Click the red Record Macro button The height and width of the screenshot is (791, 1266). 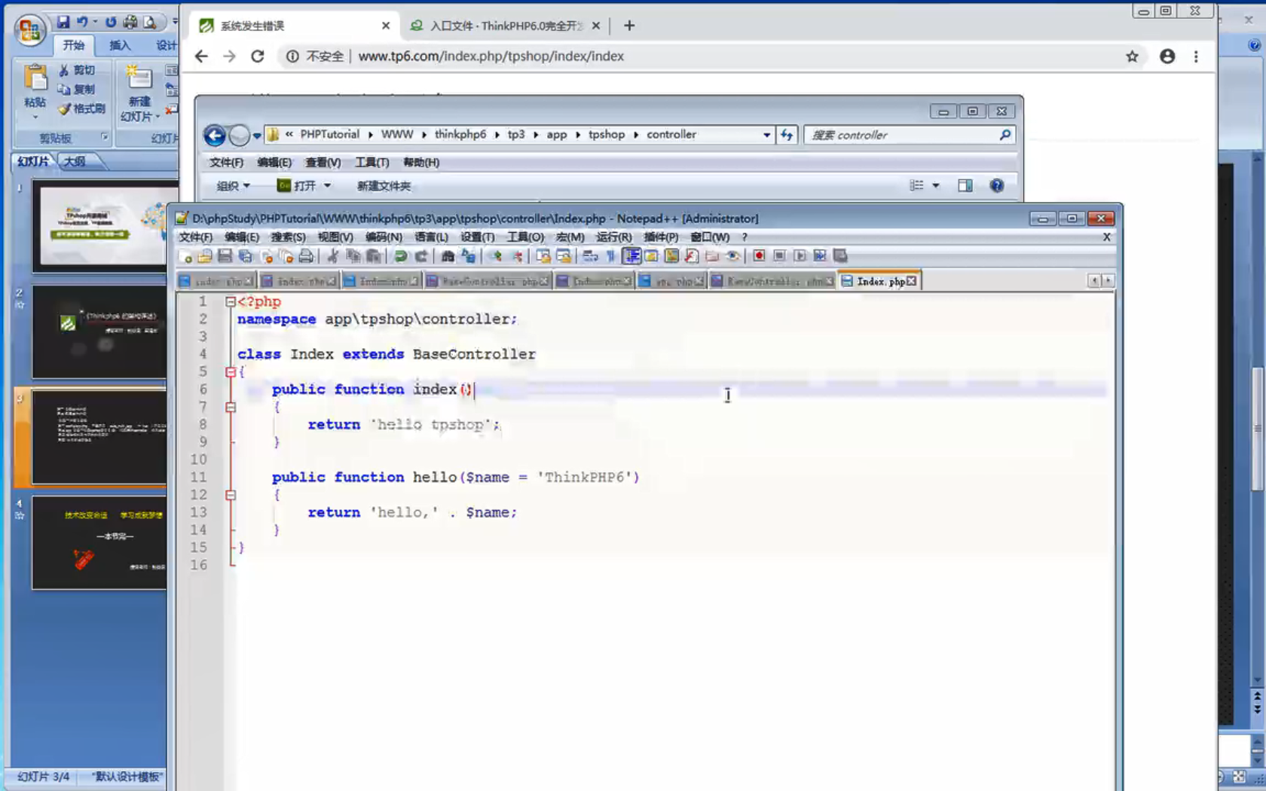coord(759,256)
